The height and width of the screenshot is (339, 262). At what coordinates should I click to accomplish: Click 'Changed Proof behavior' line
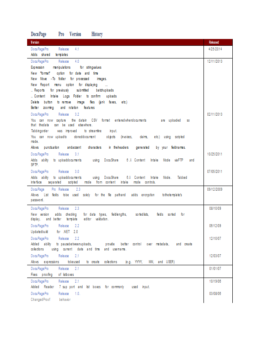(x=50, y=300)
